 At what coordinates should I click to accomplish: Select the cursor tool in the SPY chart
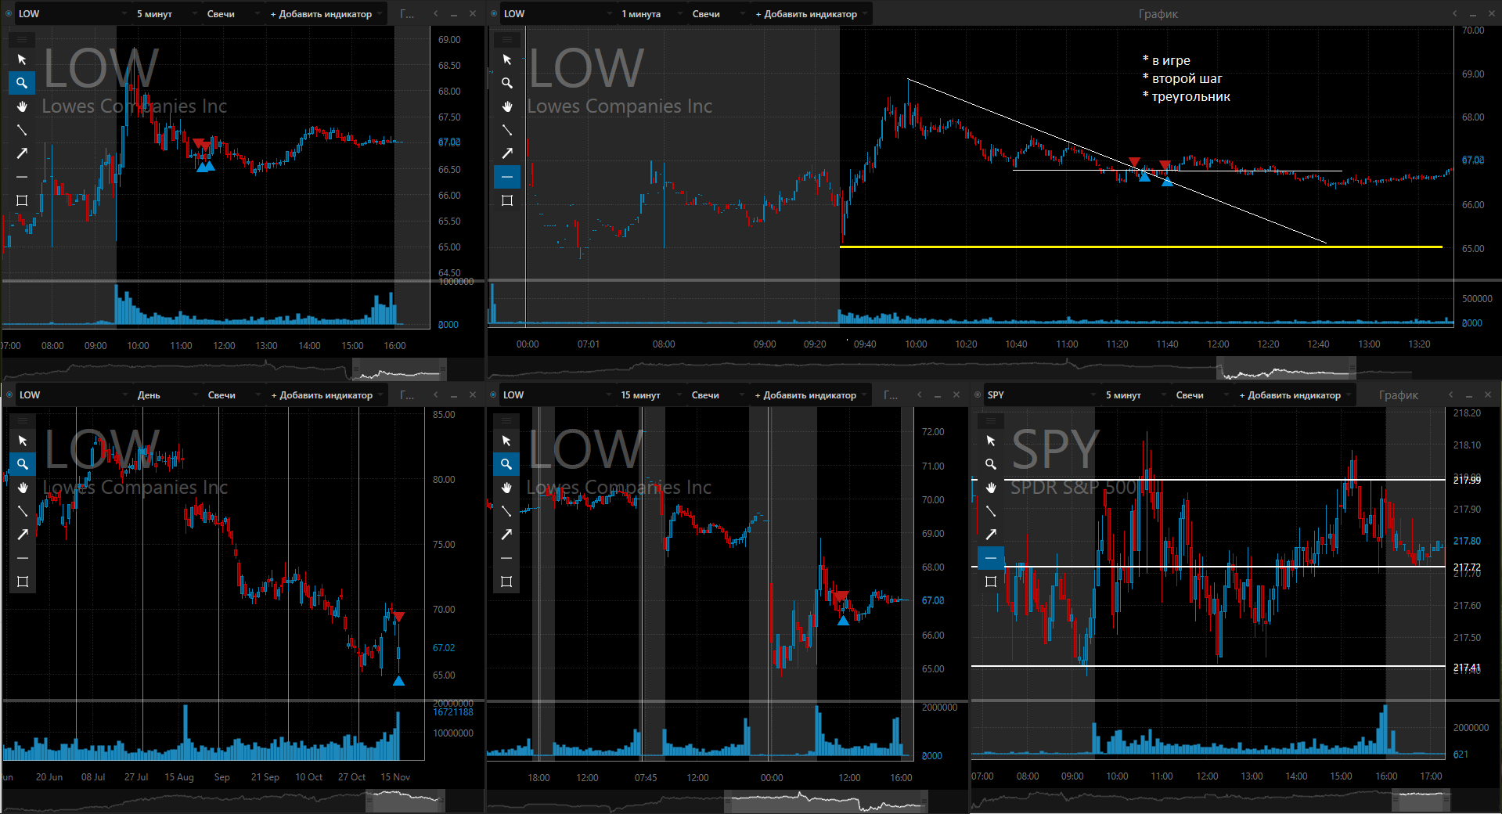coord(991,441)
